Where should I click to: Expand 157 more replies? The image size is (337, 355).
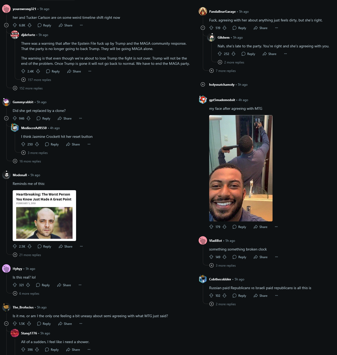[x=36, y=80]
